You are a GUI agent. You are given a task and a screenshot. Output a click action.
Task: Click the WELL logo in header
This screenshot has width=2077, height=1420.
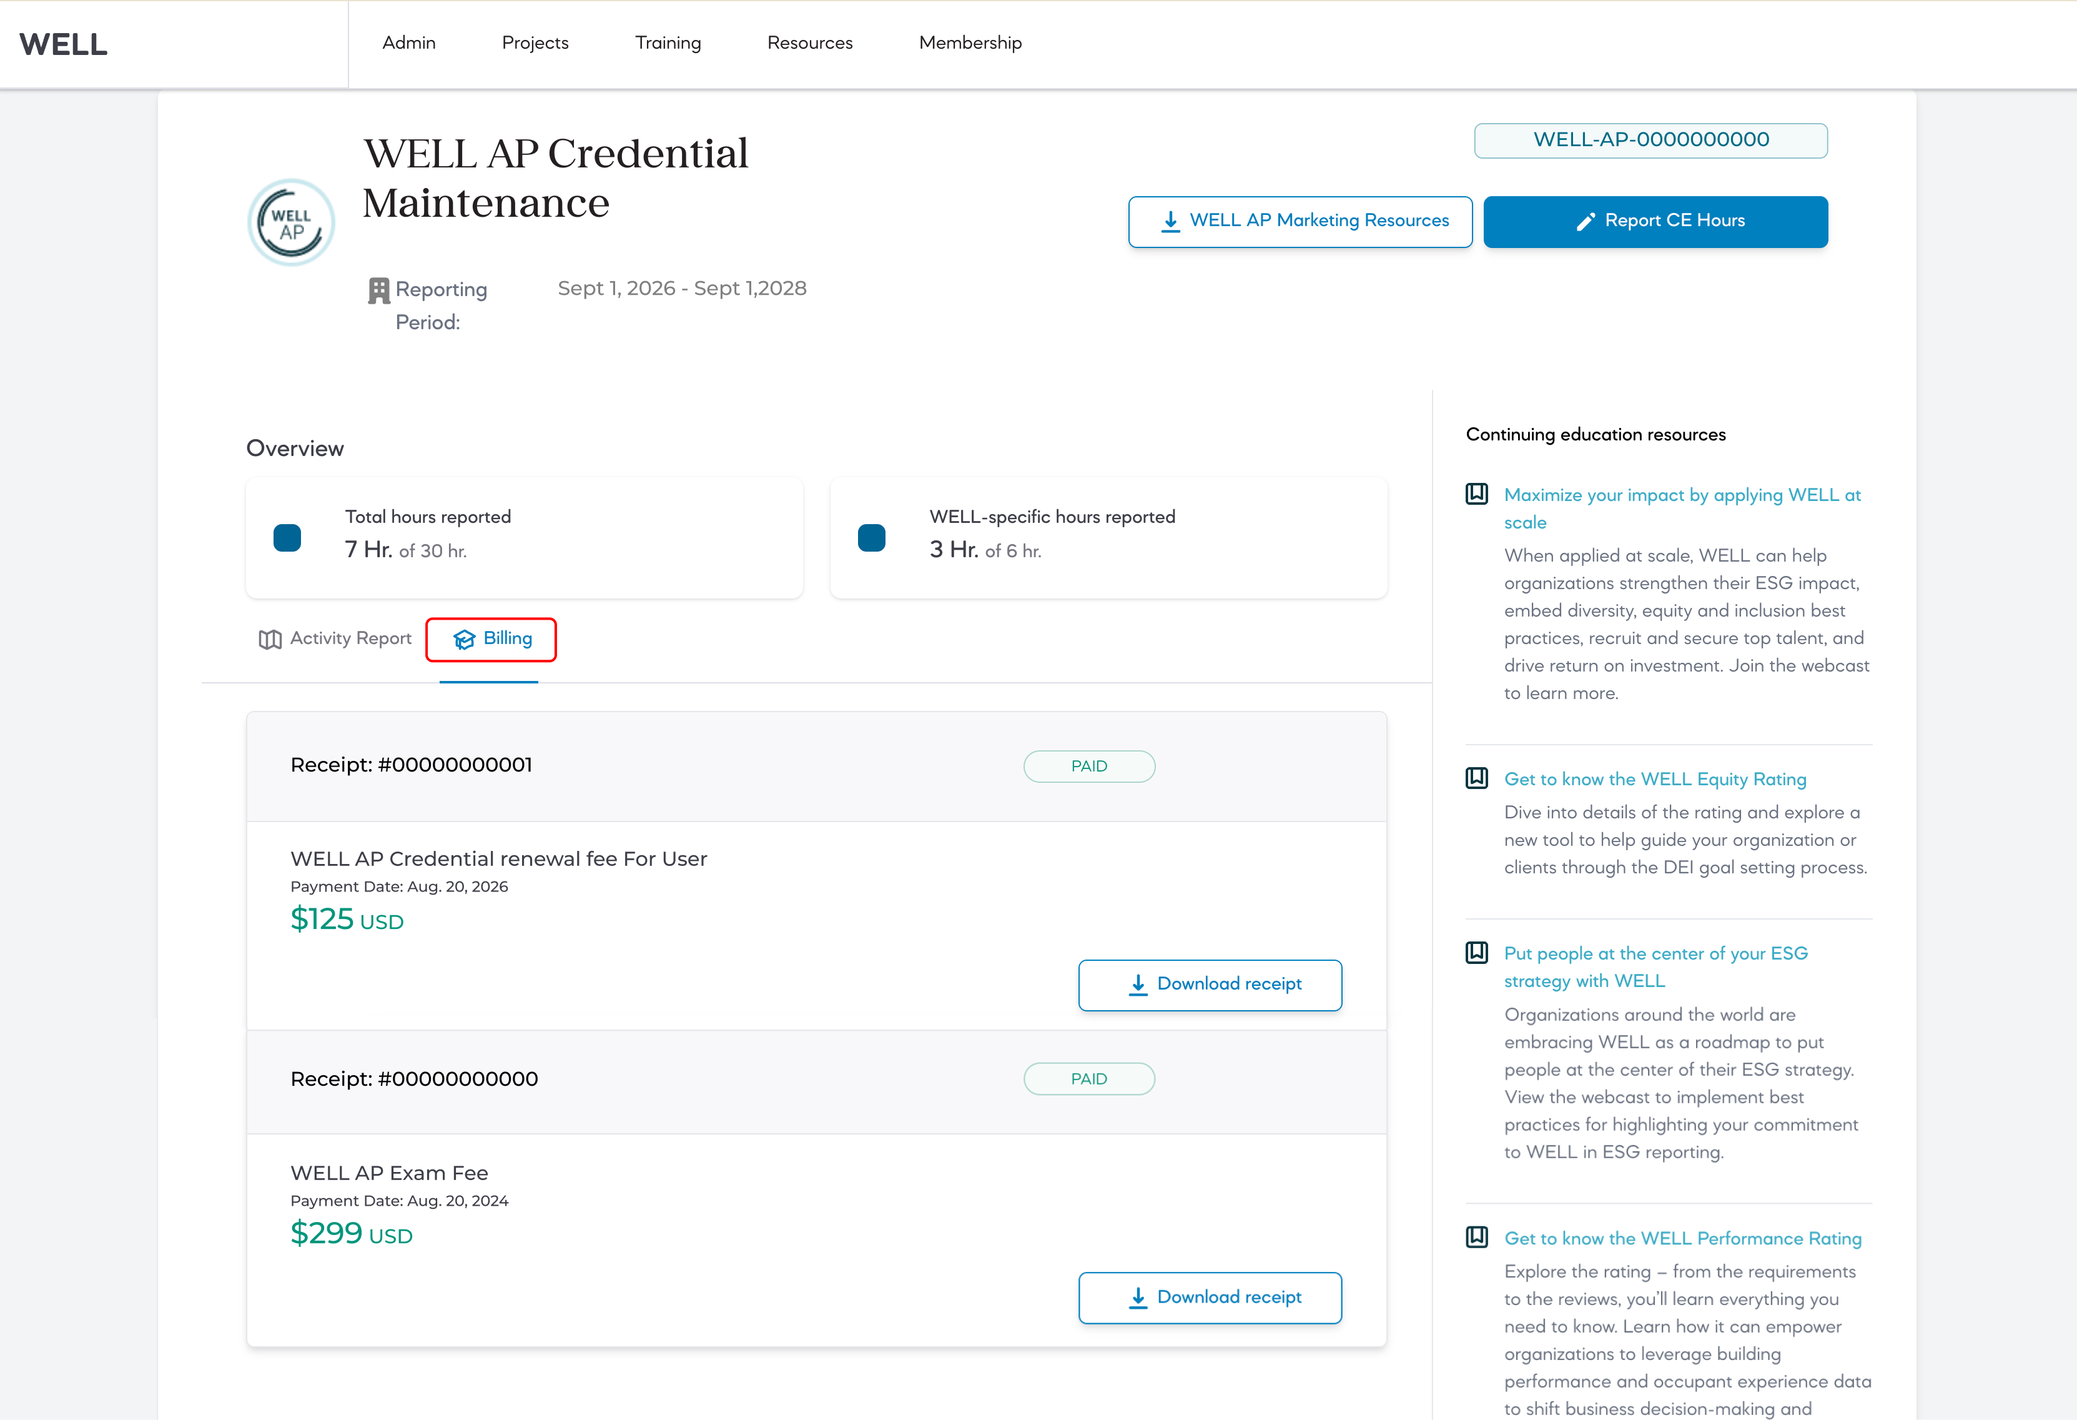(64, 44)
